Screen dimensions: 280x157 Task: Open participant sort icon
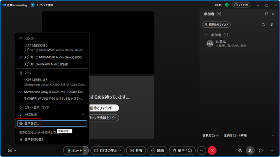[x=272, y=25]
